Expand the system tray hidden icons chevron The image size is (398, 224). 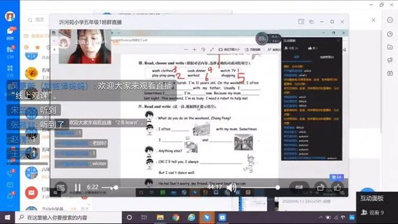321,217
